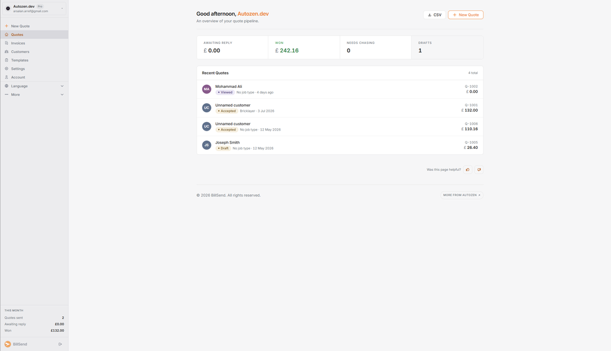Click the Settings gear icon
Viewport: 611px width, 351px height.
[6, 69]
